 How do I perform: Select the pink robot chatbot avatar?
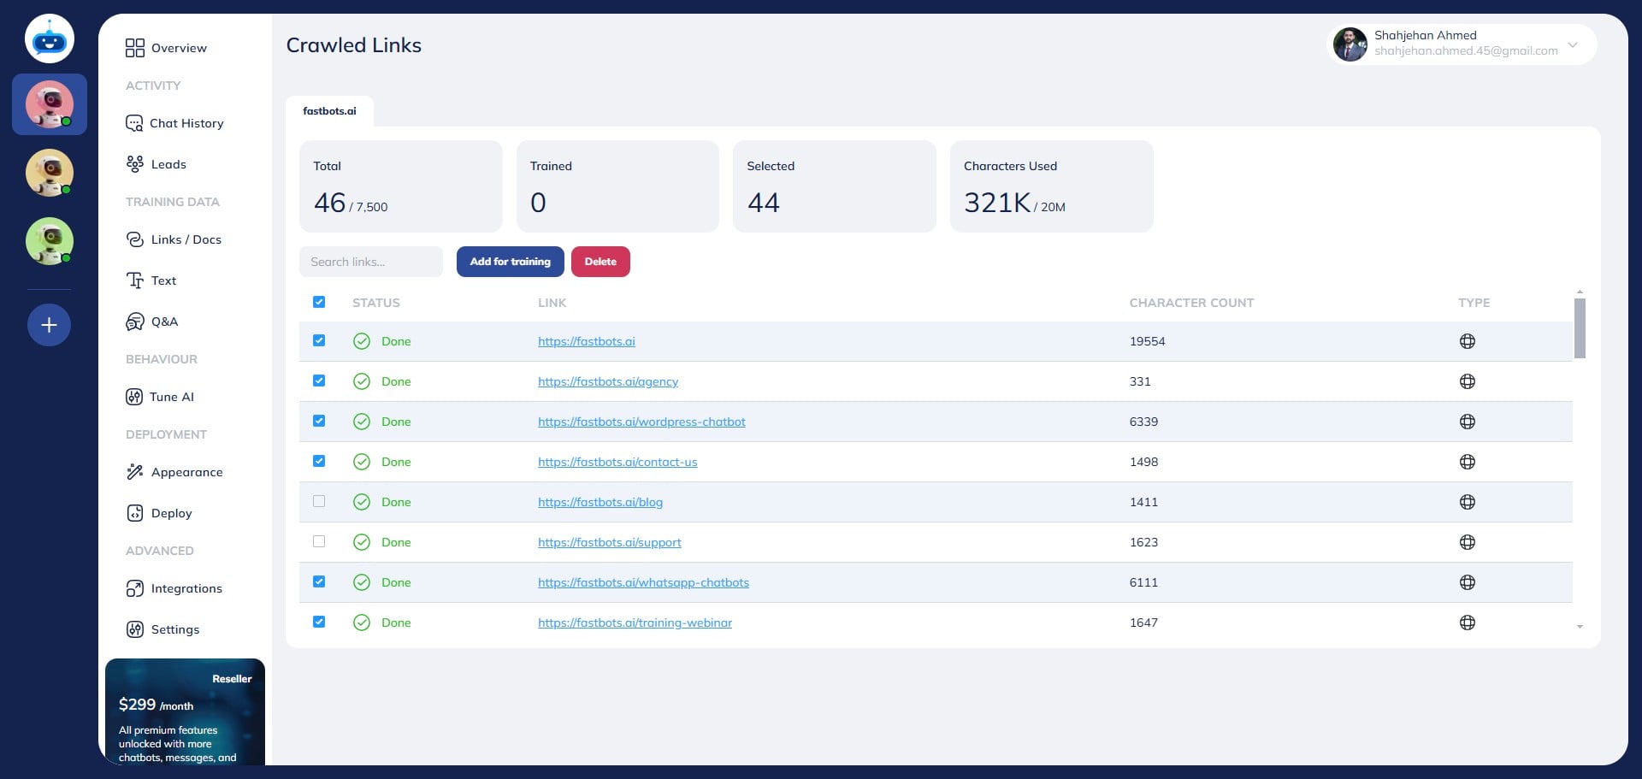coord(50,104)
